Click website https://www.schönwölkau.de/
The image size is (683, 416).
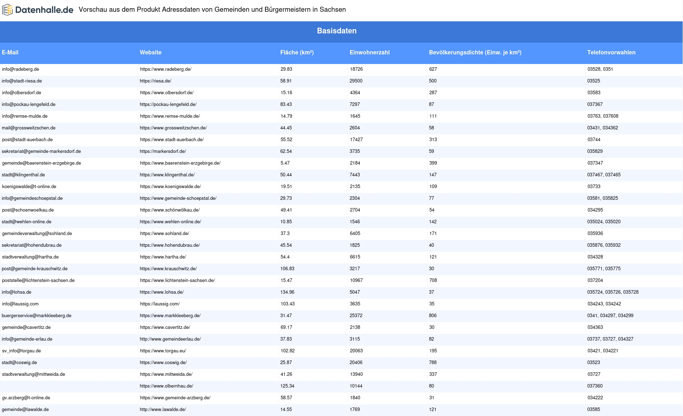pyautogui.click(x=170, y=210)
